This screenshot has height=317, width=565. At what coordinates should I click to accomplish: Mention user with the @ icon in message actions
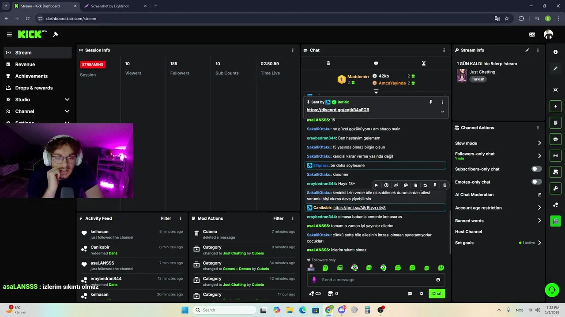tap(406, 185)
